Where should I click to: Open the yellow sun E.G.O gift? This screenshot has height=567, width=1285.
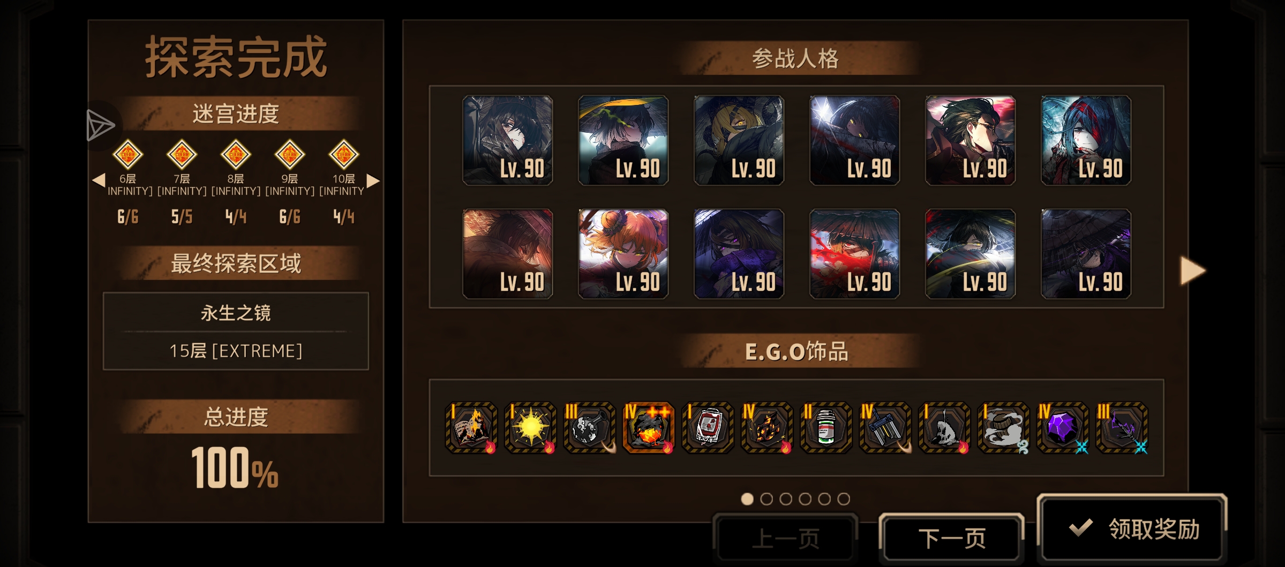pyautogui.click(x=530, y=428)
